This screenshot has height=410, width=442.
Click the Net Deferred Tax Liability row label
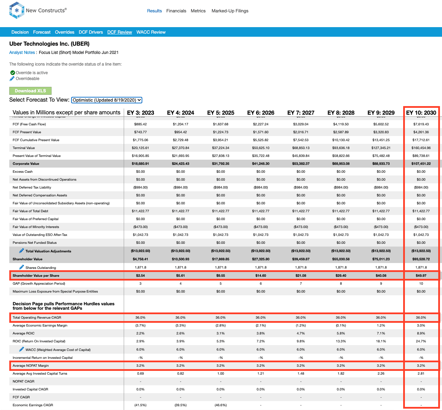click(x=32, y=187)
